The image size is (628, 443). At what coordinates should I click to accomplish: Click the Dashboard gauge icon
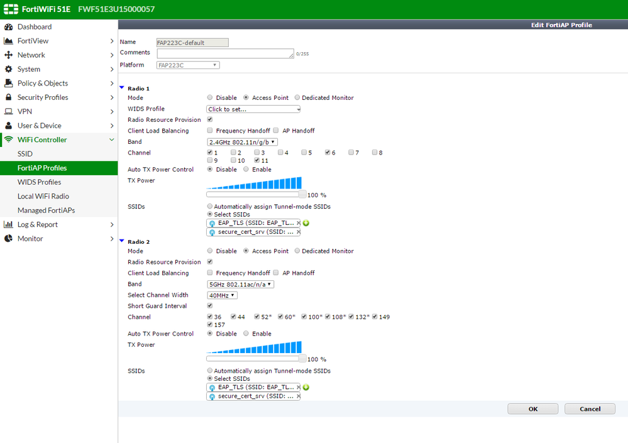(x=8, y=27)
